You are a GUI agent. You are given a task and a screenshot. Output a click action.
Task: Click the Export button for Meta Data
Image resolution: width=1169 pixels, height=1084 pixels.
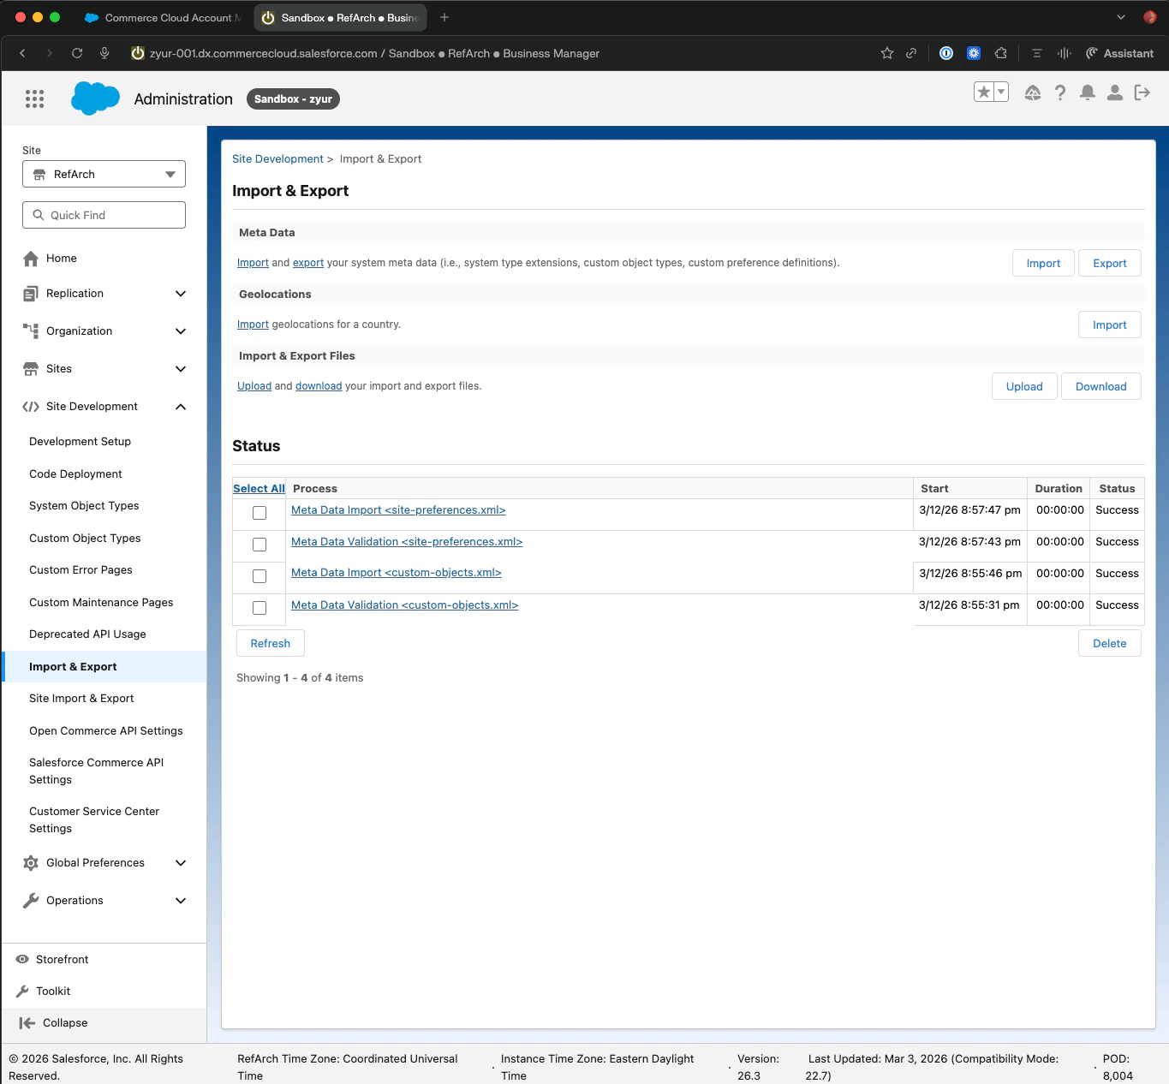tap(1110, 263)
